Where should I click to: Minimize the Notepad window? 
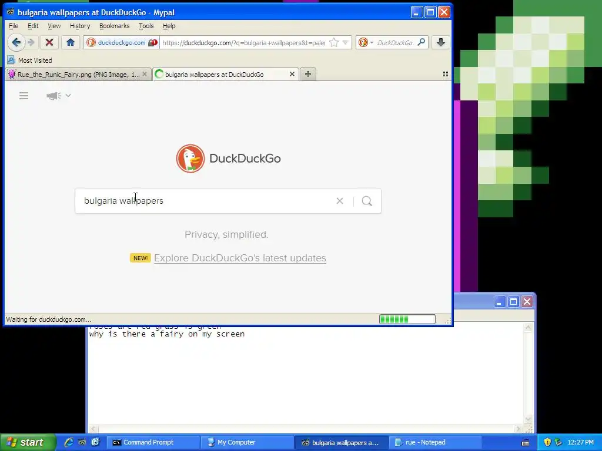pos(499,302)
